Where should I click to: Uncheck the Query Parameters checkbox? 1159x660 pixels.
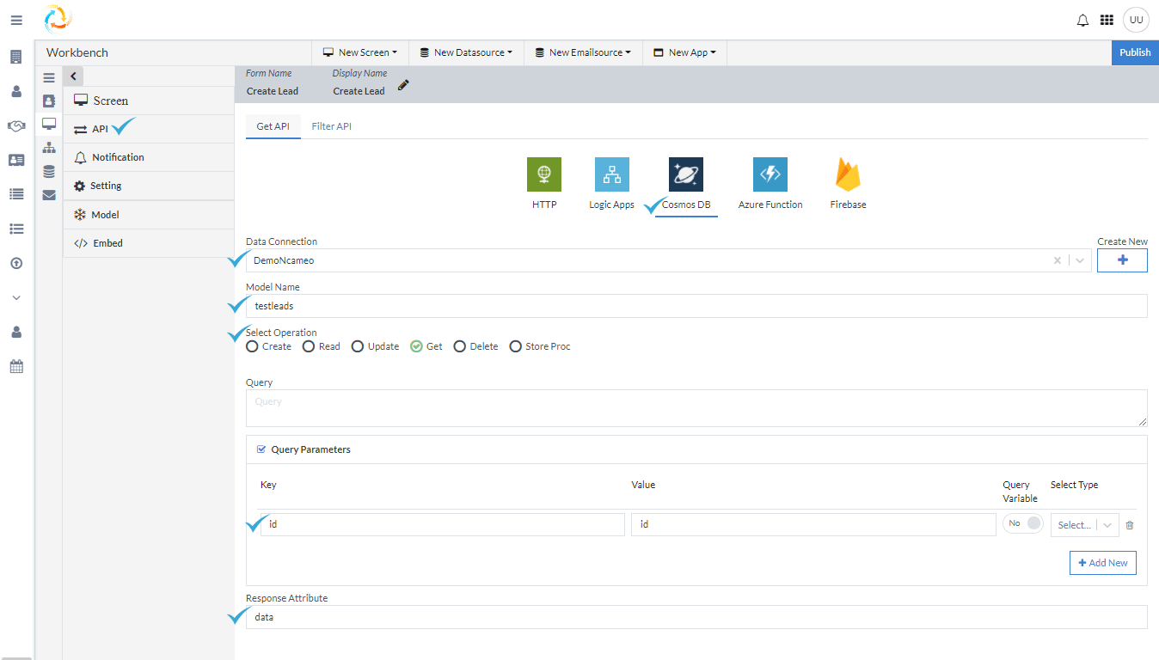pos(261,449)
